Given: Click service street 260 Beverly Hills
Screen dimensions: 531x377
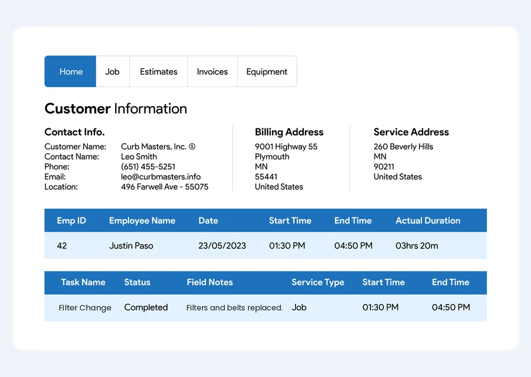Looking at the screenshot, I should pos(404,147).
